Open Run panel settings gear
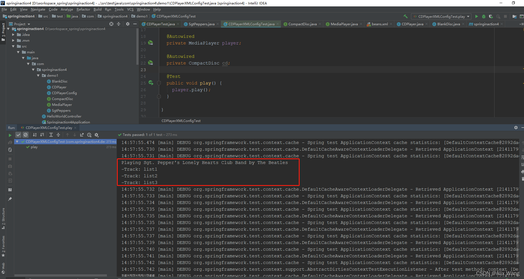The height and width of the screenshot is (279, 524). pyautogui.click(x=516, y=128)
